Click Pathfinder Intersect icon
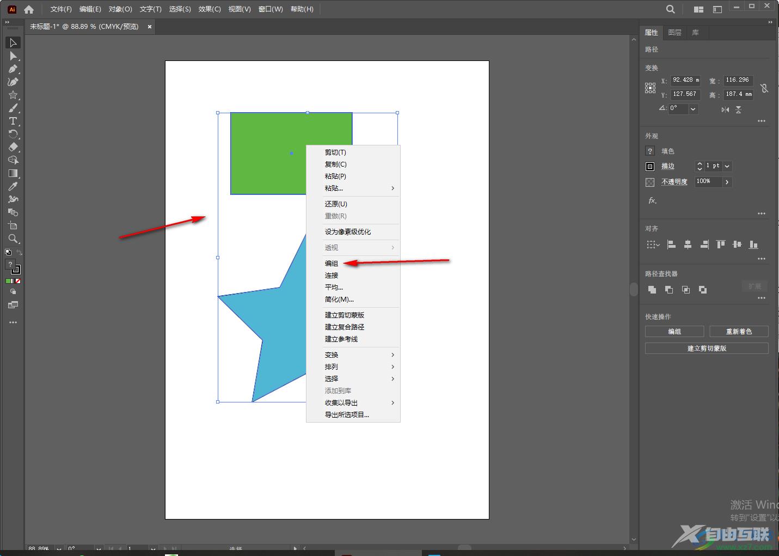The width and height of the screenshot is (779, 556). [686, 290]
